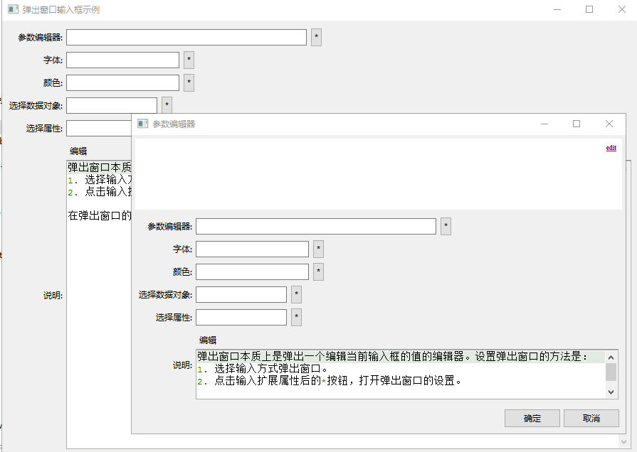Click main window's 颜色 asterisk button
This screenshot has height=452, width=637.
click(189, 83)
